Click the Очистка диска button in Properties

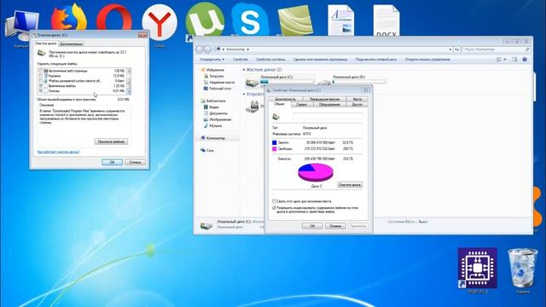[350, 185]
